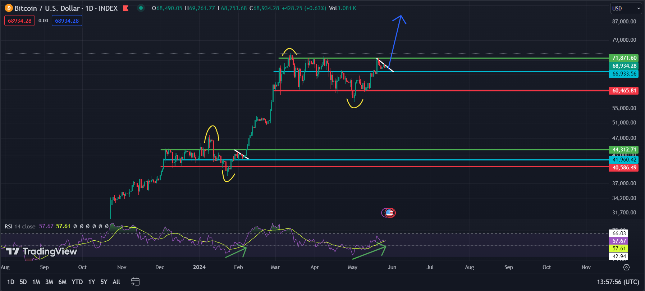Click the 55,000.00 price scale label
Screen dimensions: 645x291
pyautogui.click(x=624, y=108)
